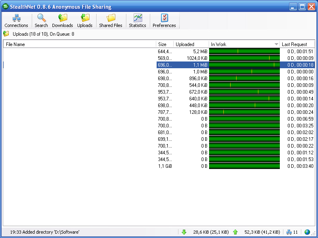Click the Uploads folder icon beside queue text

(6, 34)
